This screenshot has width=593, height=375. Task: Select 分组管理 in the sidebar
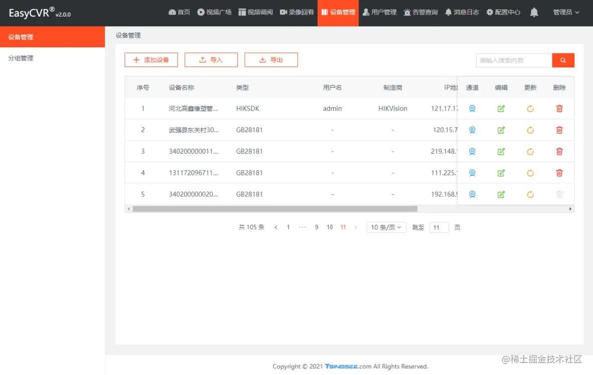point(52,58)
